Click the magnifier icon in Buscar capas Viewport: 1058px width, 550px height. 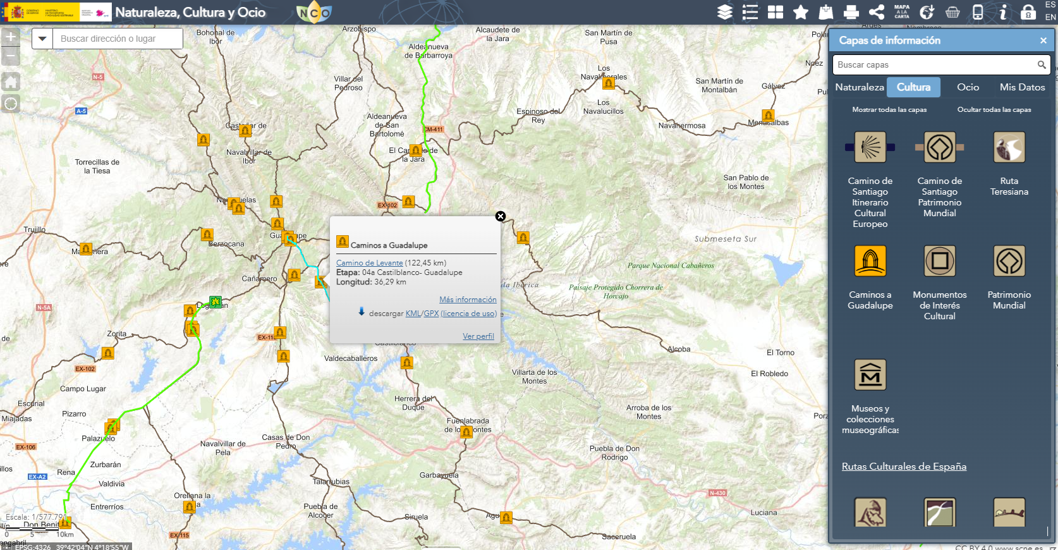1042,64
